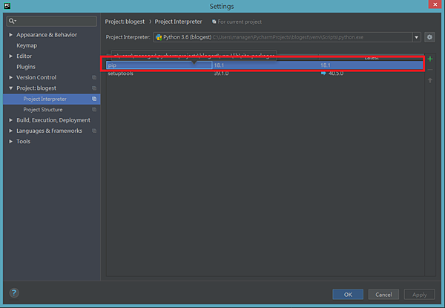The image size is (445, 308).
Task: Click the interpreter settings gear icon
Action: 429,37
